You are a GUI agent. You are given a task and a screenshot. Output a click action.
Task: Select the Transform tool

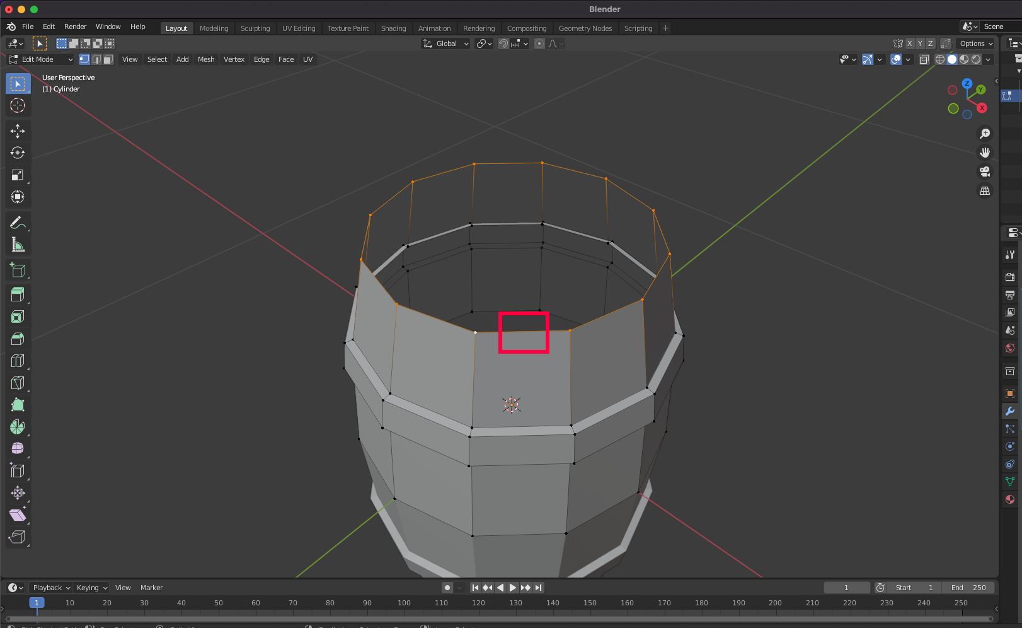point(18,197)
